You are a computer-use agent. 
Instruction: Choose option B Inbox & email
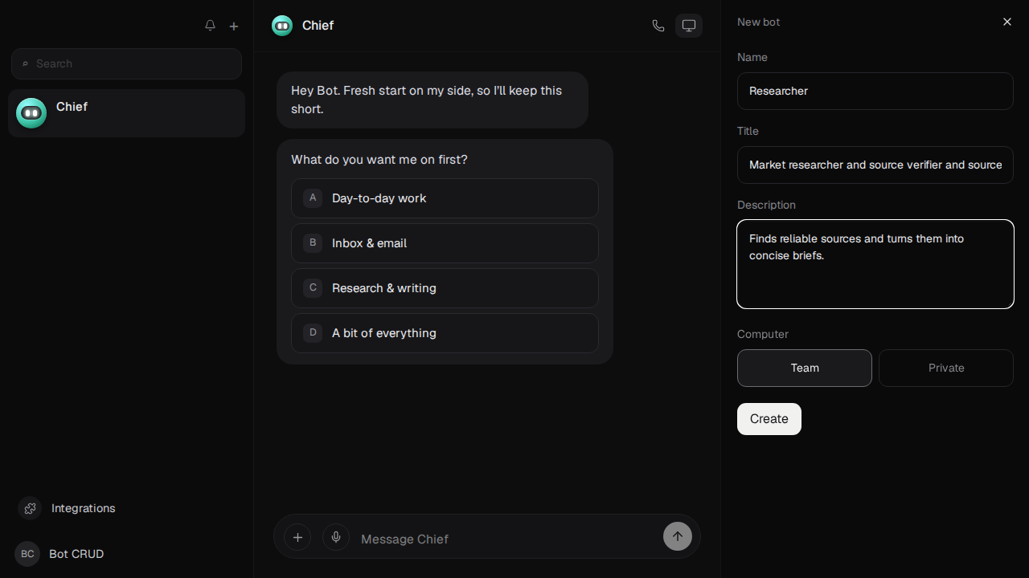(445, 243)
